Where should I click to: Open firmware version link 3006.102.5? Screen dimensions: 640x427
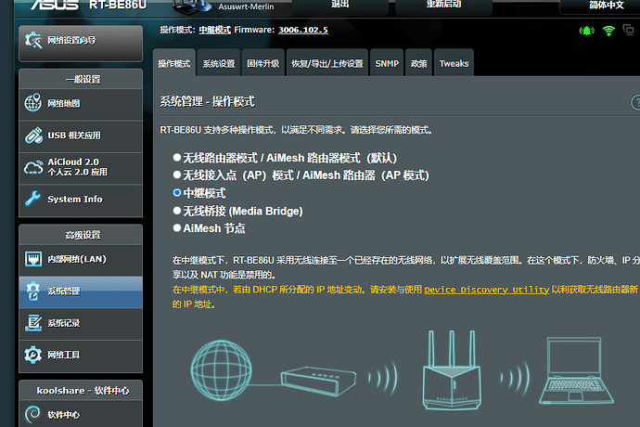(x=303, y=30)
